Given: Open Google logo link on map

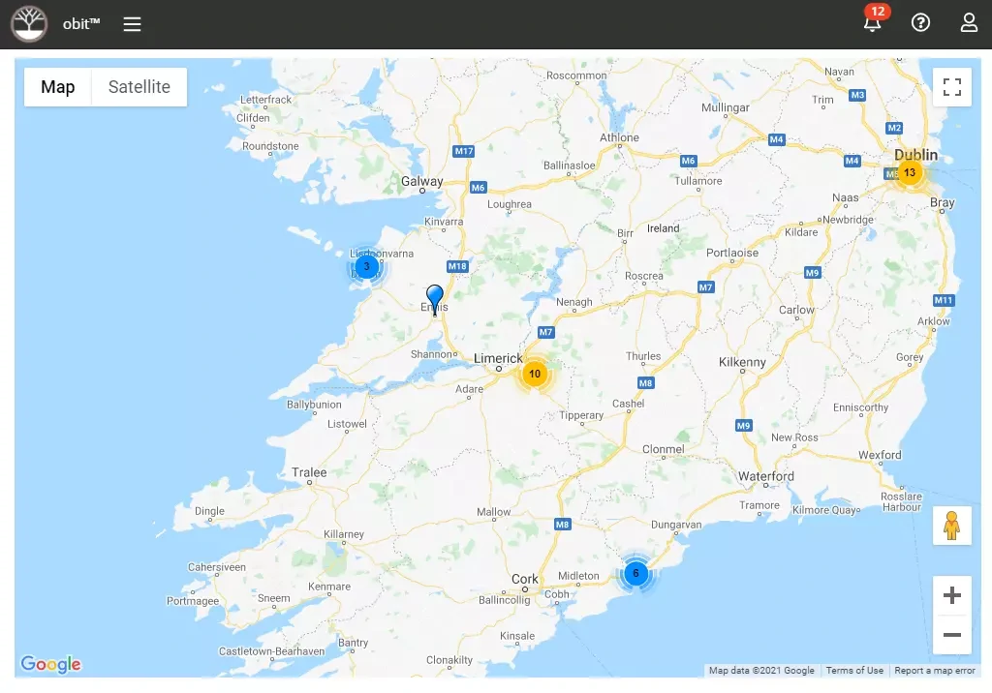Looking at the screenshot, I should (x=50, y=664).
